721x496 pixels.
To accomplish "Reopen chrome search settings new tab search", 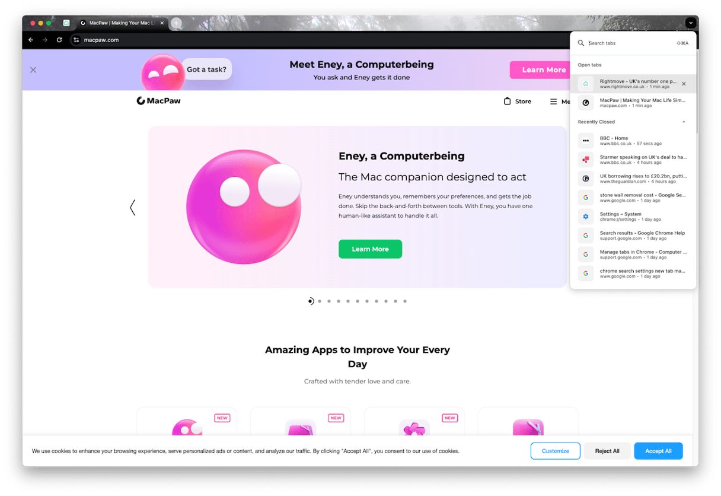I will [633, 274].
